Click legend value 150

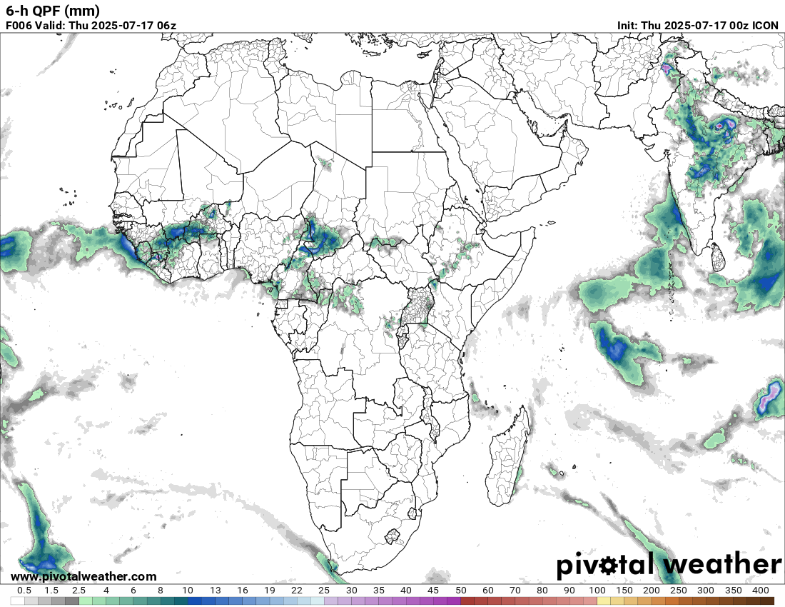[x=624, y=591]
